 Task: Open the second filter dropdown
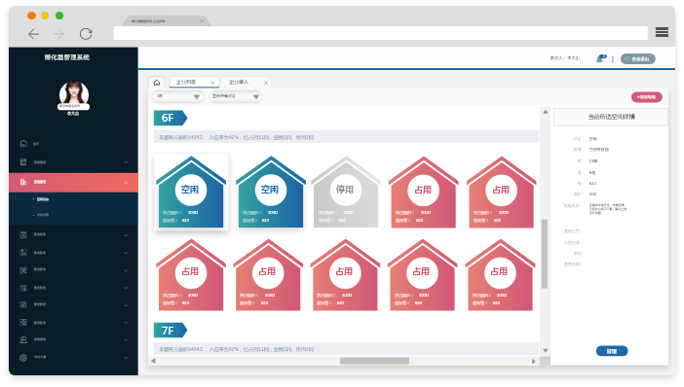tap(235, 96)
